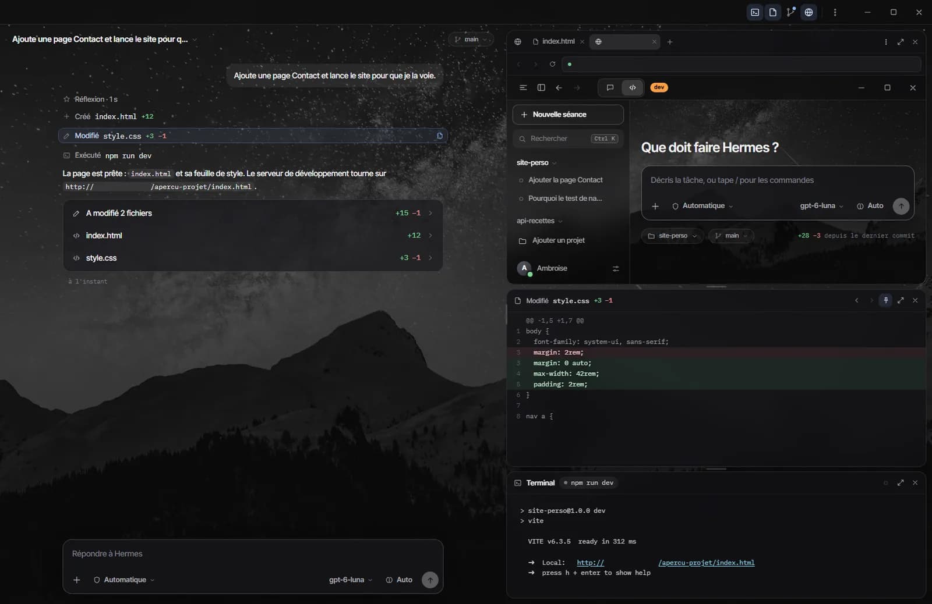The height and width of the screenshot is (604, 932).
Task: Go back using the embedded window's left arrow
Action: pyautogui.click(x=559, y=87)
